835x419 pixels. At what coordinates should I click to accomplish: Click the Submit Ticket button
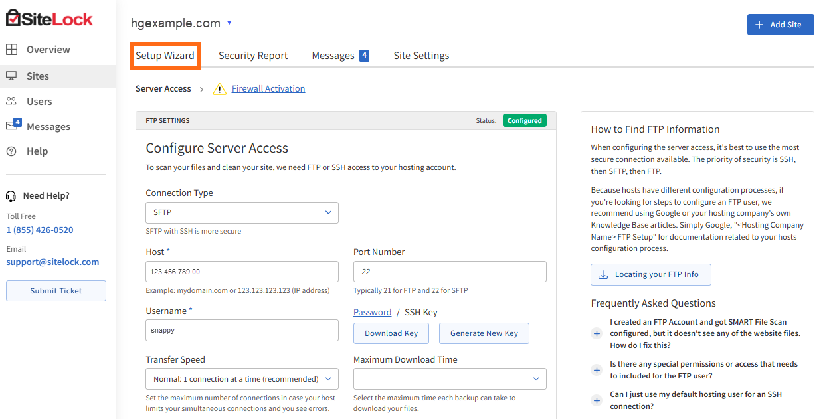pyautogui.click(x=56, y=291)
